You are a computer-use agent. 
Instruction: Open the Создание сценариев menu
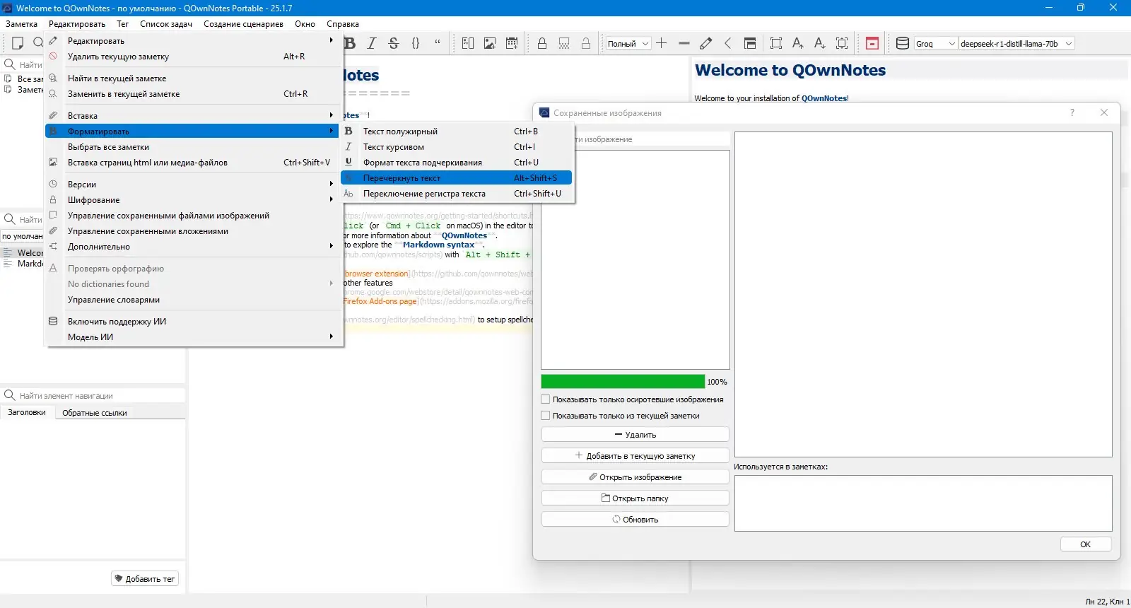(x=243, y=24)
